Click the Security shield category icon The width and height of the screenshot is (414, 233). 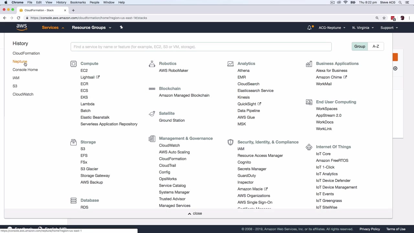(x=230, y=142)
